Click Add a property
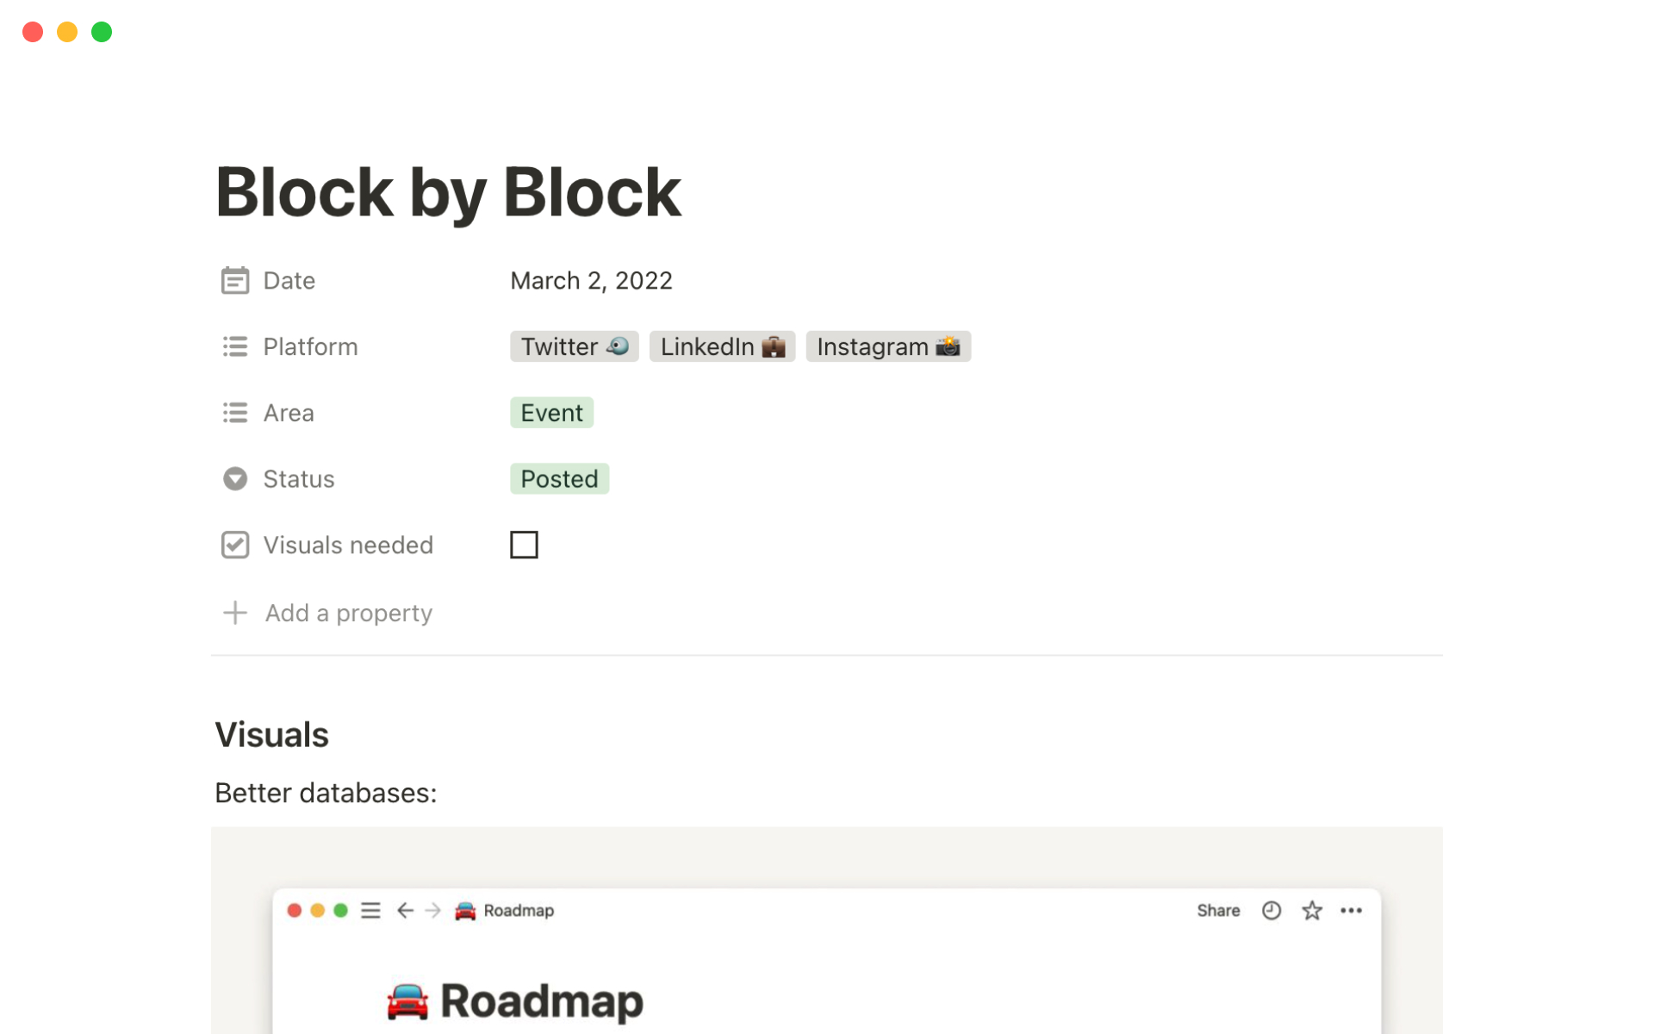Viewport: 1654px width, 1034px height. click(348, 613)
